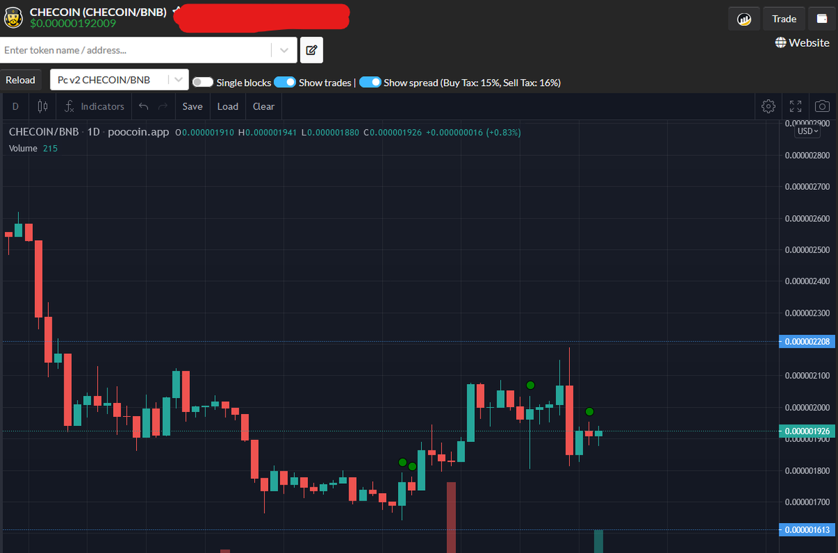
Task: Open the chart icon button beside Trade
Action: (744, 19)
